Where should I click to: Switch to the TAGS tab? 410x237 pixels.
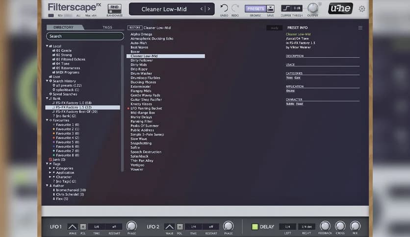click(x=107, y=27)
